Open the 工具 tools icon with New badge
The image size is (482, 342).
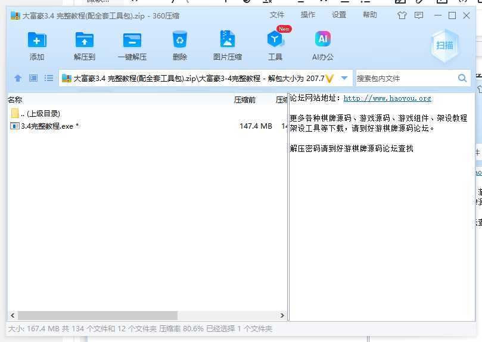pos(275,41)
